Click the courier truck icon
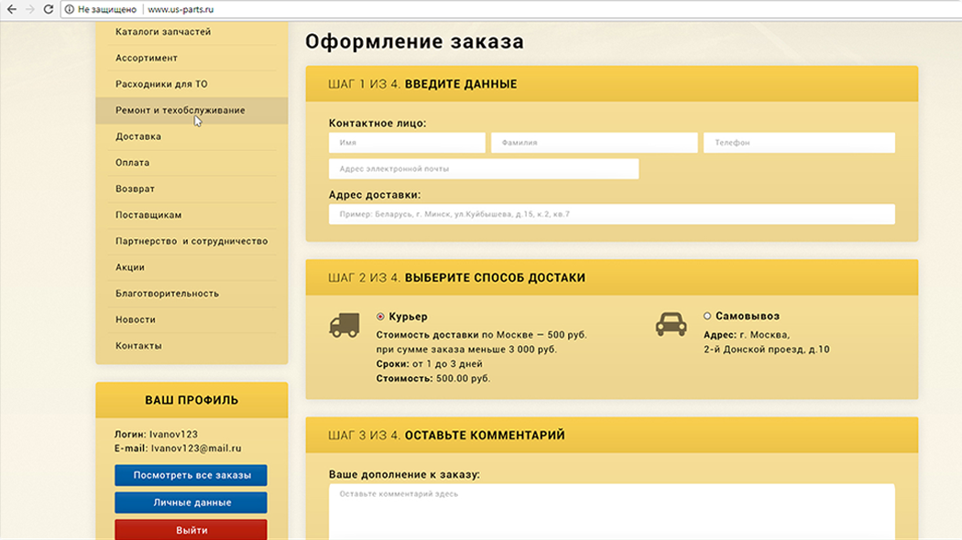 (344, 325)
